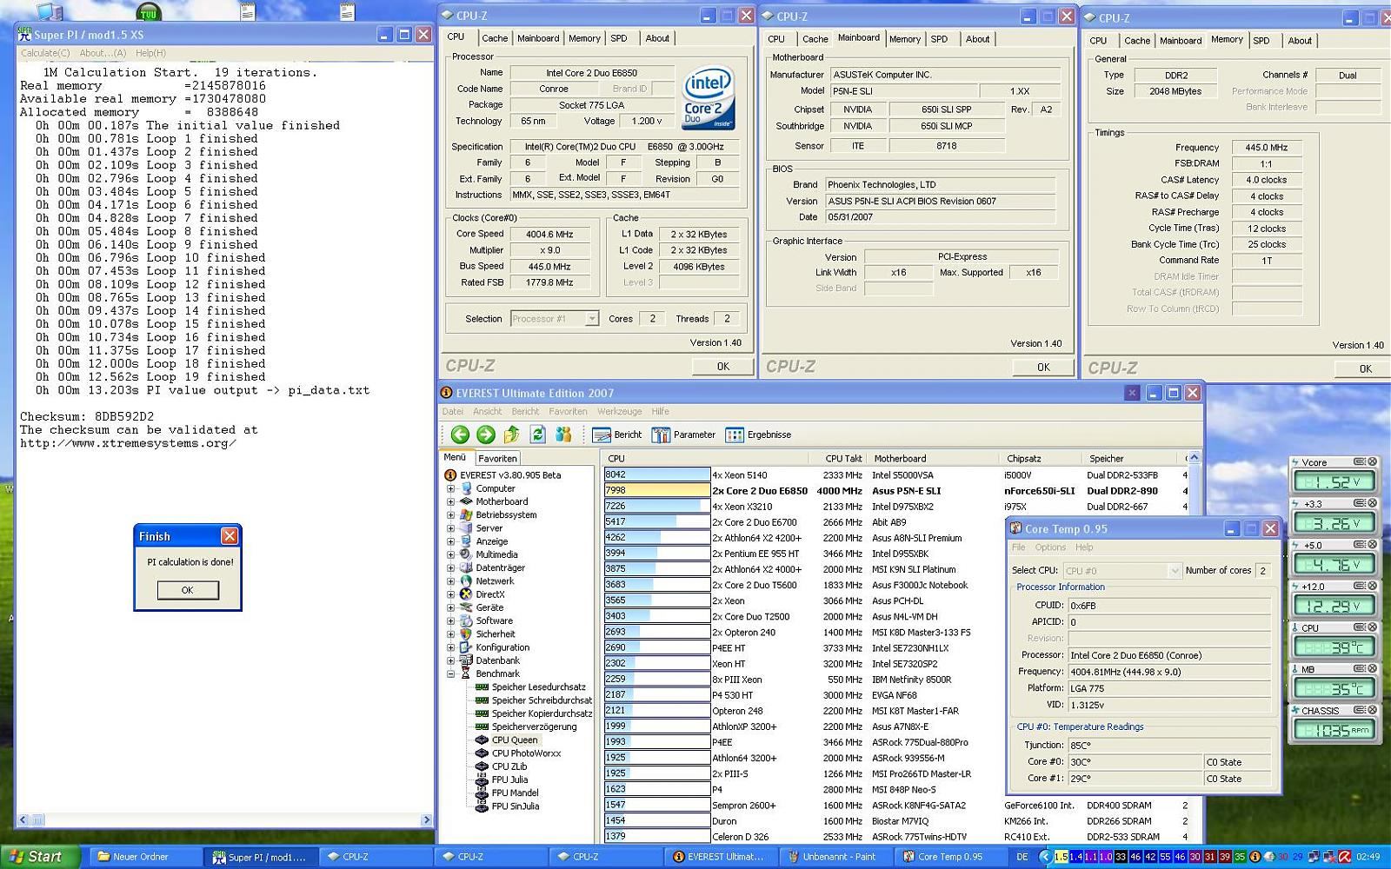
Task: Click the Refresh icon in EVEREST toolbar
Action: tap(538, 434)
